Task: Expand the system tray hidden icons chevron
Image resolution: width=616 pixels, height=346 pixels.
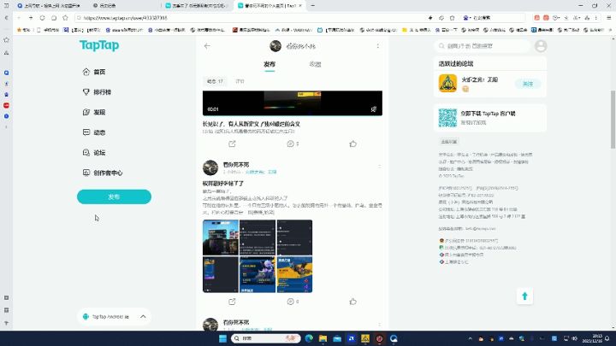Action: click(470, 338)
